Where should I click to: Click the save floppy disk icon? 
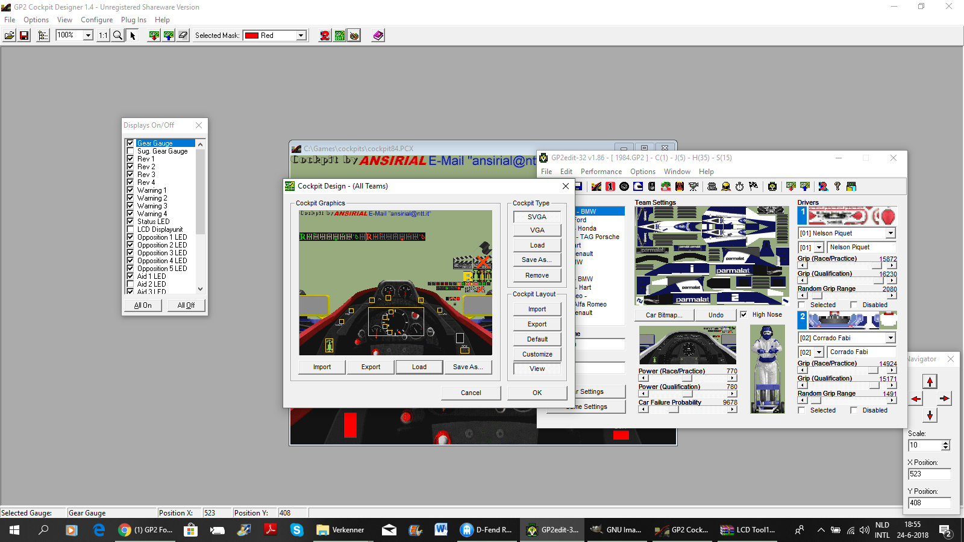point(24,36)
